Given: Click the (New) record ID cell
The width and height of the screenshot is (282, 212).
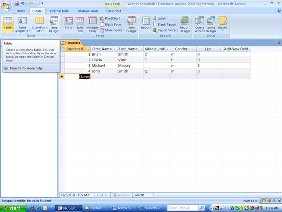Looking at the screenshot, I should (77, 77).
